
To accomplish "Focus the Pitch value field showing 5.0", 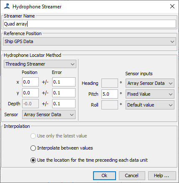I will click(110, 94).
